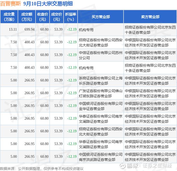Screen dimensions: 177x171
Task: Click 中国银河证券南京洪武路 buyer cell
Action: click(101, 157)
